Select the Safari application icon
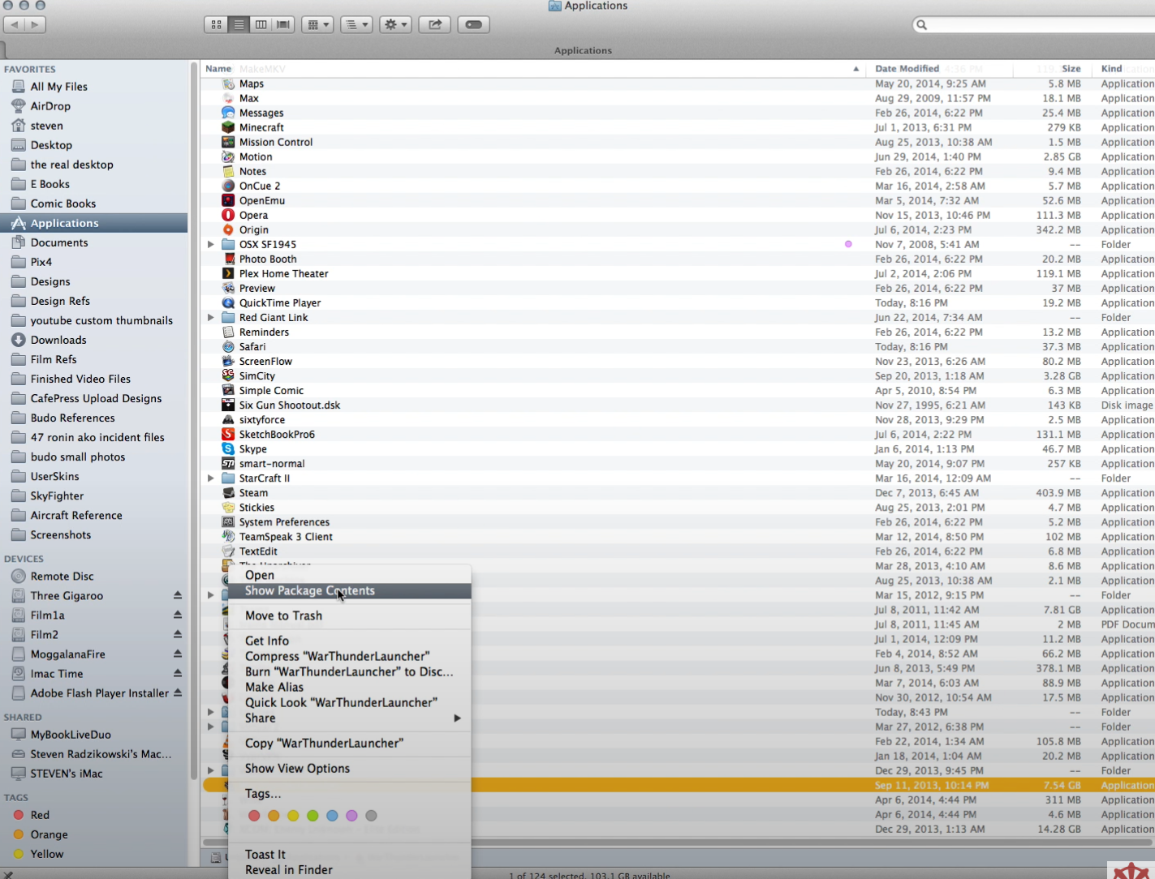The height and width of the screenshot is (879, 1155). point(228,346)
